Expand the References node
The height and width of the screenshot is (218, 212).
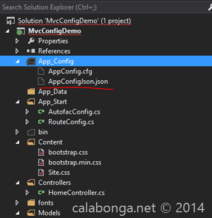pos(17,51)
